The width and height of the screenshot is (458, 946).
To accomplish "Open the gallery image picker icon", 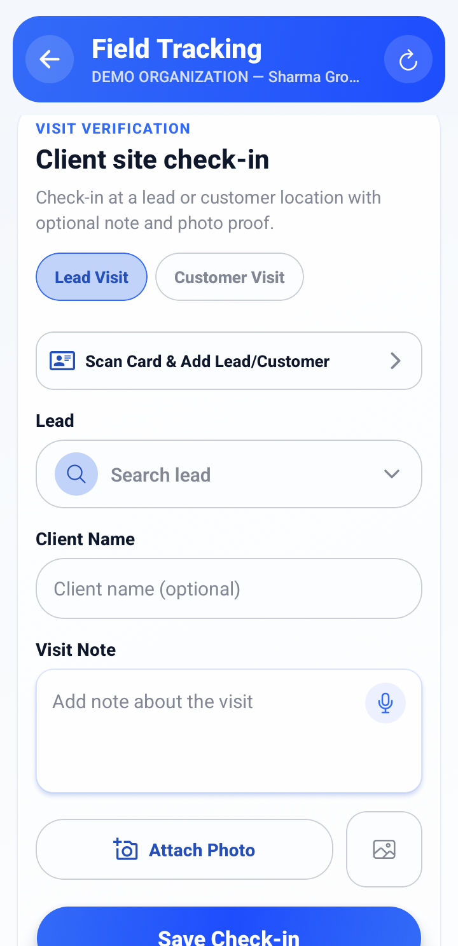I will pyautogui.click(x=384, y=849).
